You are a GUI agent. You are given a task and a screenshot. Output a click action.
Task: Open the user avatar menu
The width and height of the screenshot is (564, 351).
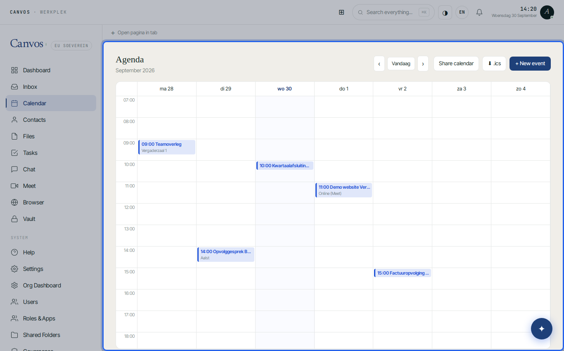(x=547, y=12)
